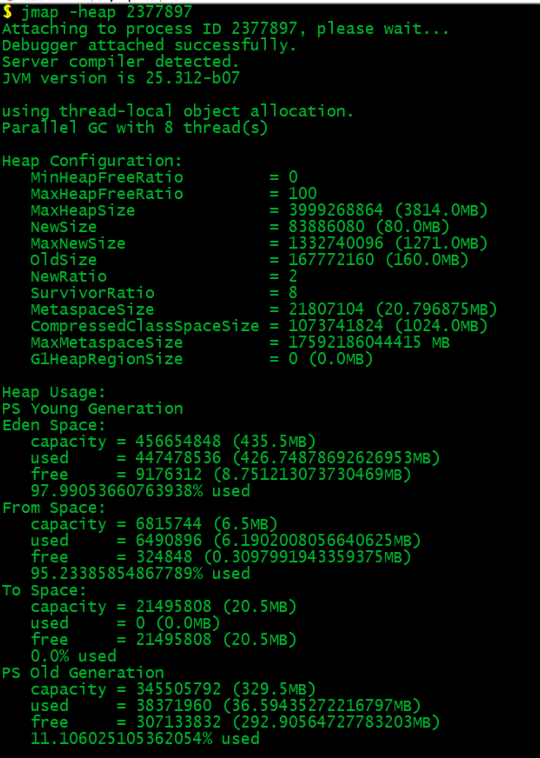Viewport: 540px width, 758px height.
Task: Click the Parallel GC threads line
Action: (135, 127)
